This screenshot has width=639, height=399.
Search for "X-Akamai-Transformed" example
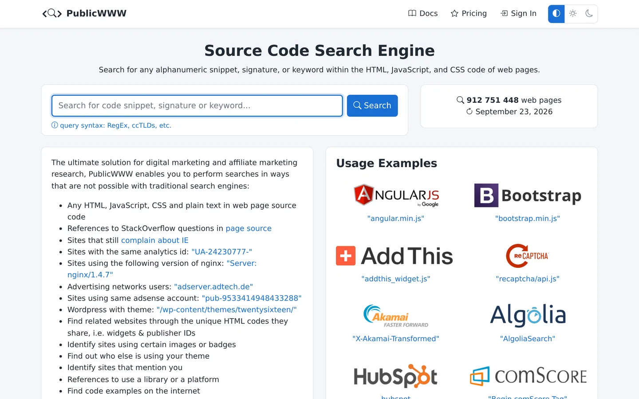(396, 339)
